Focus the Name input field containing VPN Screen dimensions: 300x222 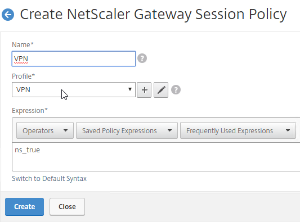[74, 58]
